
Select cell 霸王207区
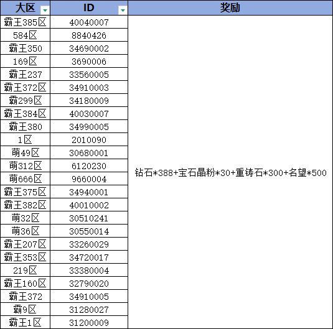pyautogui.click(x=26, y=244)
